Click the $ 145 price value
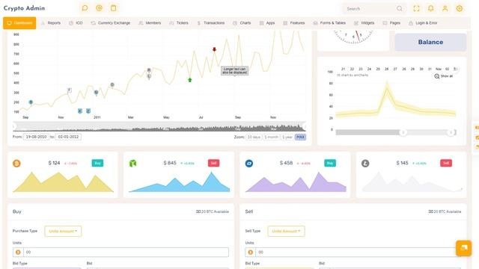The image size is (479, 269). click(x=403, y=163)
